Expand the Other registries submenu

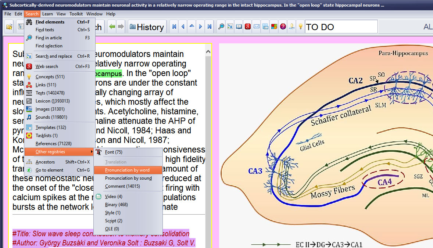click(x=50, y=152)
